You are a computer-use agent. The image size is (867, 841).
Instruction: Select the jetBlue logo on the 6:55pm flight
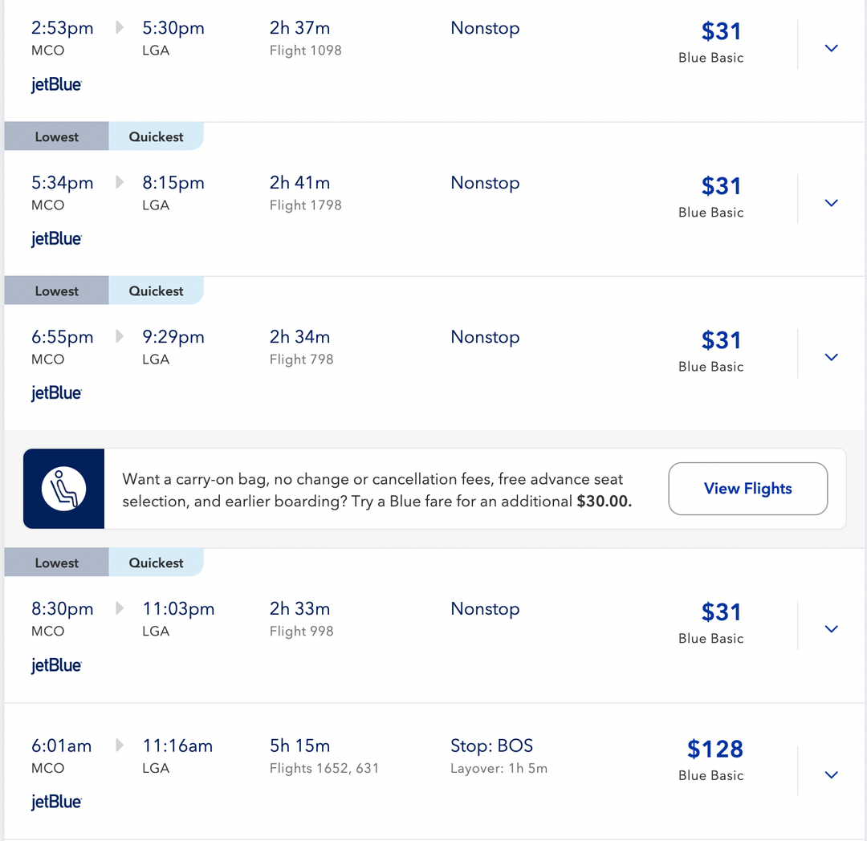pyautogui.click(x=55, y=392)
